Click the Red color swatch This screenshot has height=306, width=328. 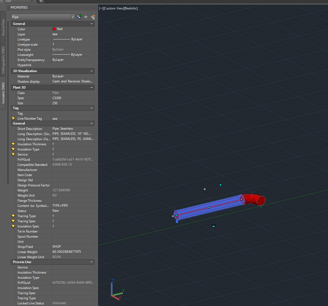(x=54, y=29)
